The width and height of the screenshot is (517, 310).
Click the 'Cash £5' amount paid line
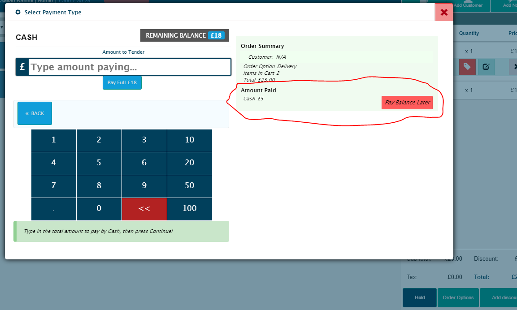[253, 99]
